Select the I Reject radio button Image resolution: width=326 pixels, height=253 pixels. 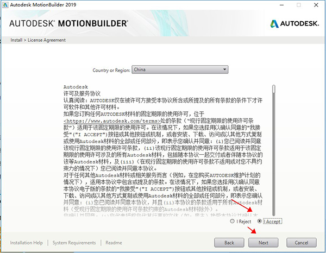[232, 221]
